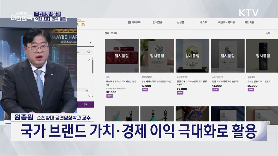Click the 컵/텀블러 category label
Image resolution: width=278 pixels, height=156 pixels.
pyautogui.click(x=251, y=77)
